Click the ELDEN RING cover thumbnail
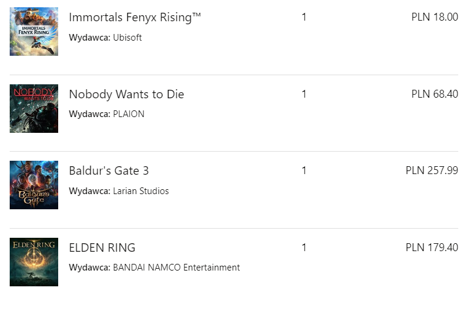Viewport: 474px width, 313px height. [34, 262]
